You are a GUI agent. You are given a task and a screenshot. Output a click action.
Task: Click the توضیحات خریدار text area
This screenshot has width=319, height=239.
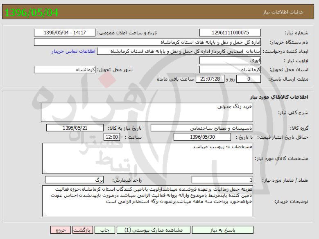[x=147, y=201]
